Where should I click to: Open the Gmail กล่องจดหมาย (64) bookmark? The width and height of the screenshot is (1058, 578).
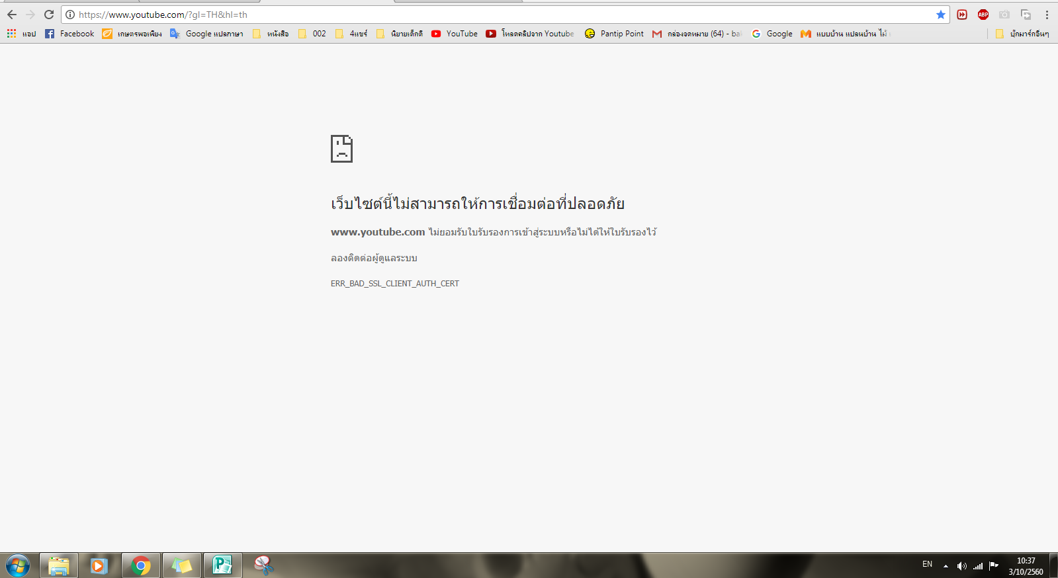click(697, 34)
